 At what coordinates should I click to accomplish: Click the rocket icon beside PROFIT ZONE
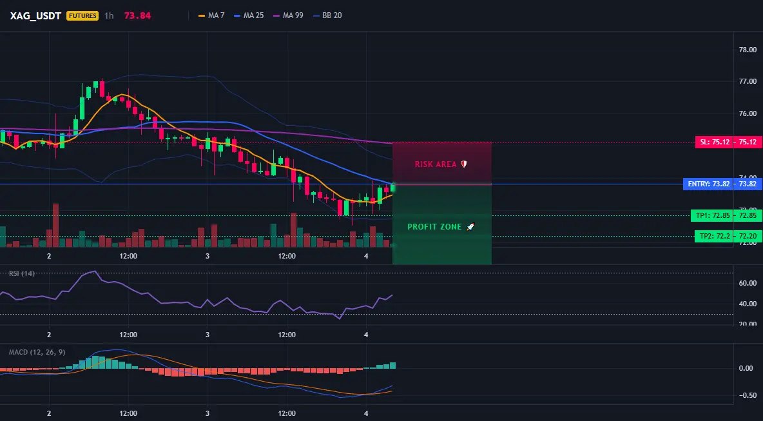coord(470,227)
